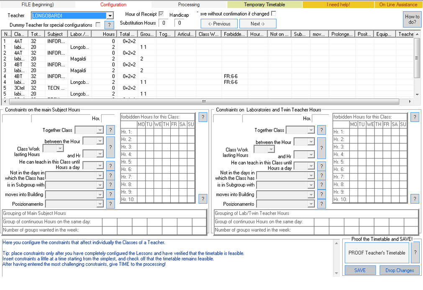The width and height of the screenshot is (423, 290).
Task: Click the tip text box down scroll arrow
Action: (336, 273)
